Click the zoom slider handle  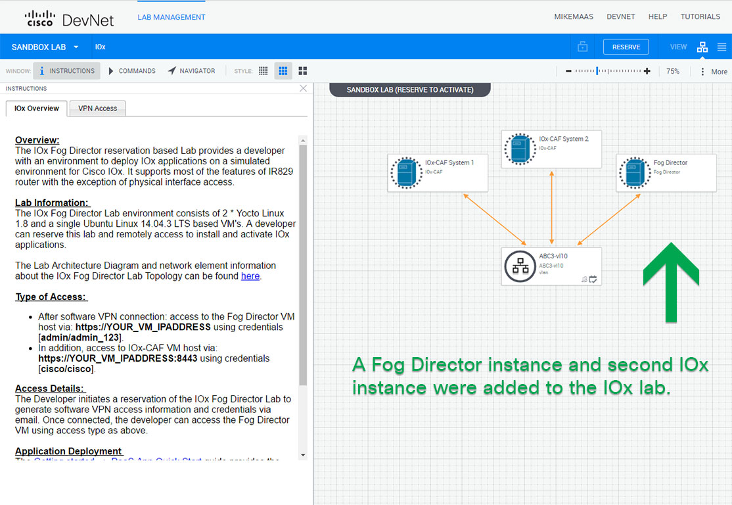(597, 71)
